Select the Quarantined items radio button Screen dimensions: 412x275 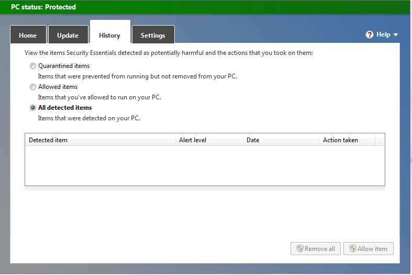[x=33, y=66]
